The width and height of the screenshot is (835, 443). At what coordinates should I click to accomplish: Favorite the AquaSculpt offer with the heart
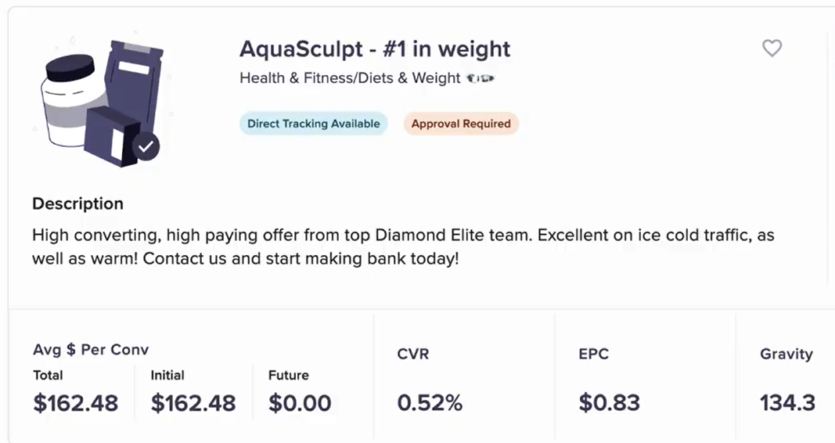772,49
